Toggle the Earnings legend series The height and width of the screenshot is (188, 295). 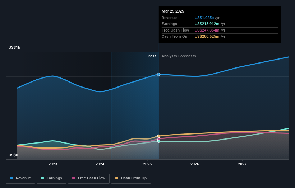[51, 178]
